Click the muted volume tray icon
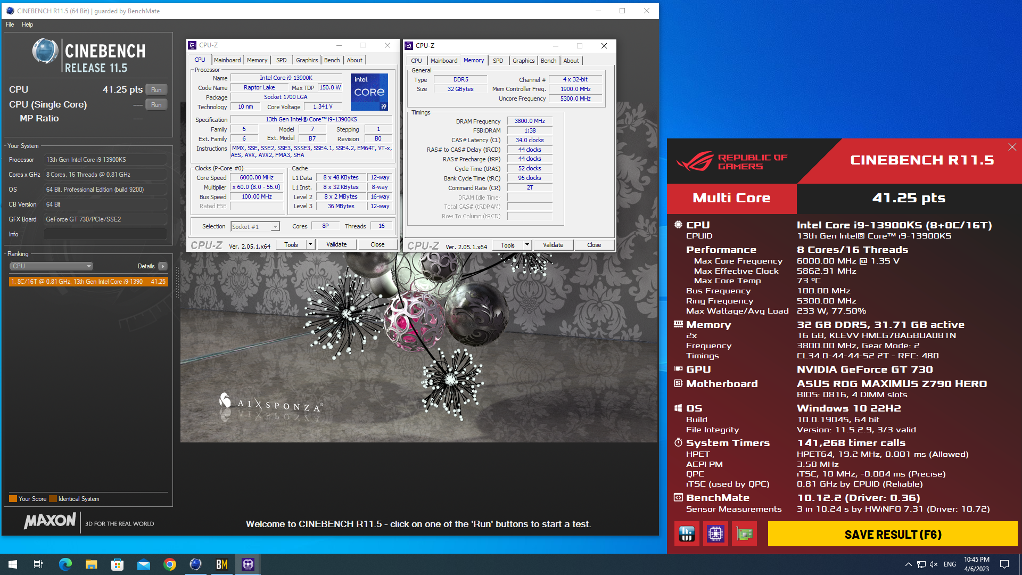1022x575 pixels. 934,564
